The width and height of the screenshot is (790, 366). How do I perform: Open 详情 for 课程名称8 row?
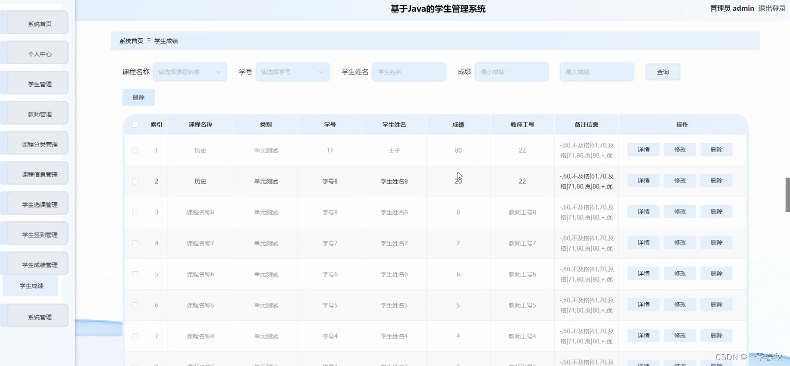(x=643, y=211)
